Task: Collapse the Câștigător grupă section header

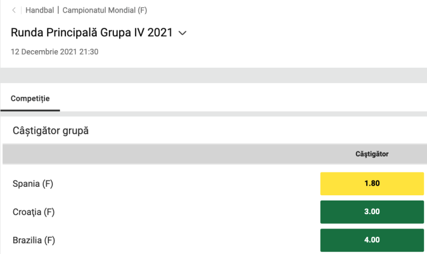Action: (51, 131)
